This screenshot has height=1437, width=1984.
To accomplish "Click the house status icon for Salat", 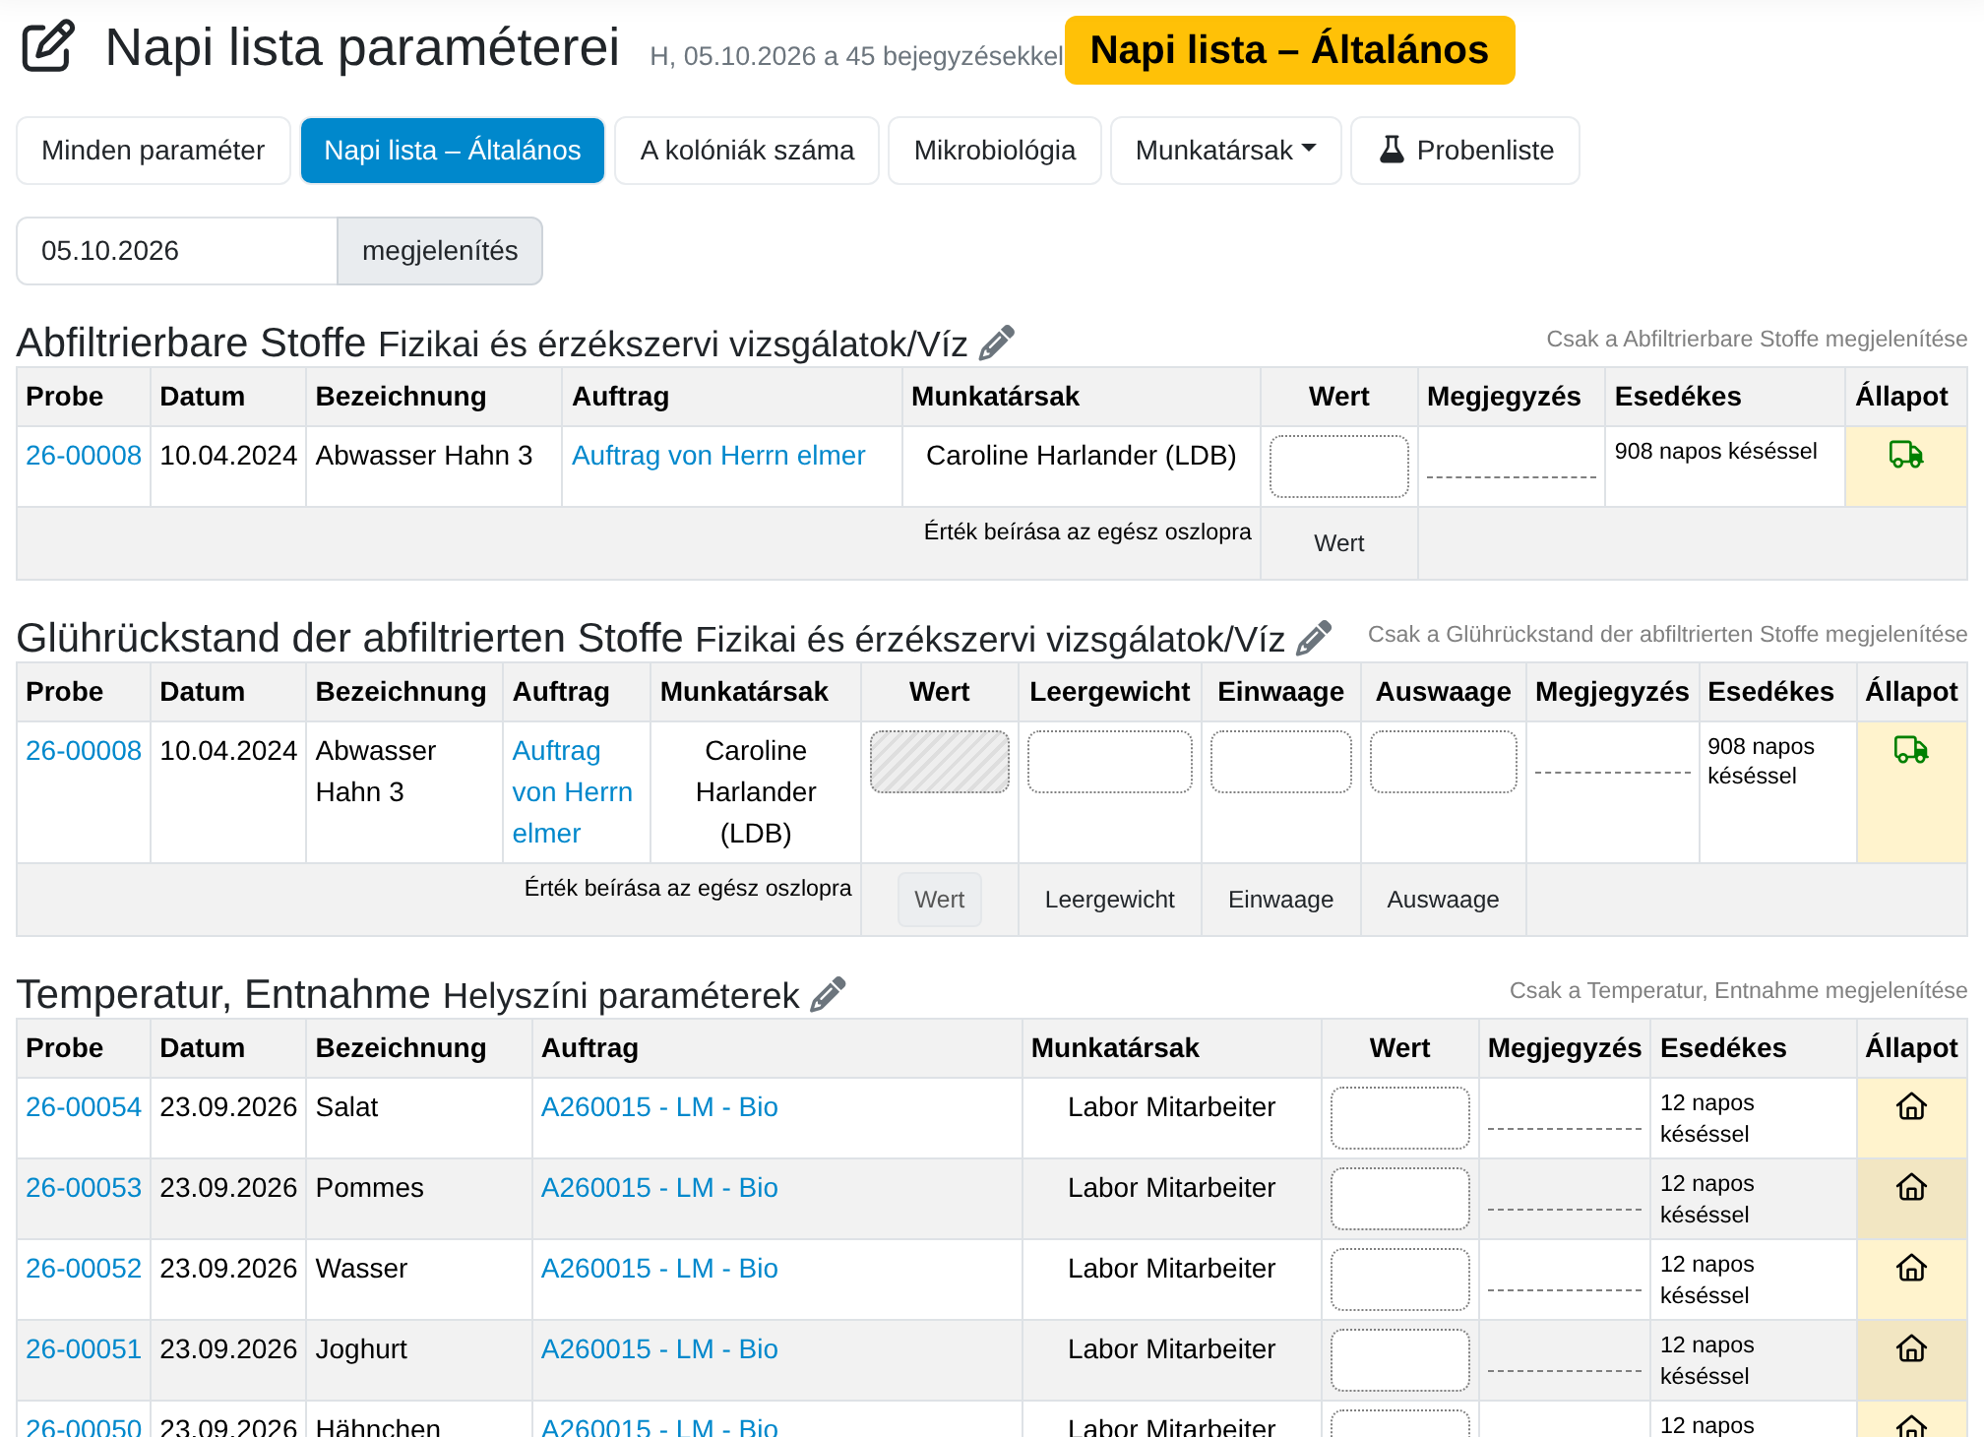I will [1911, 1106].
